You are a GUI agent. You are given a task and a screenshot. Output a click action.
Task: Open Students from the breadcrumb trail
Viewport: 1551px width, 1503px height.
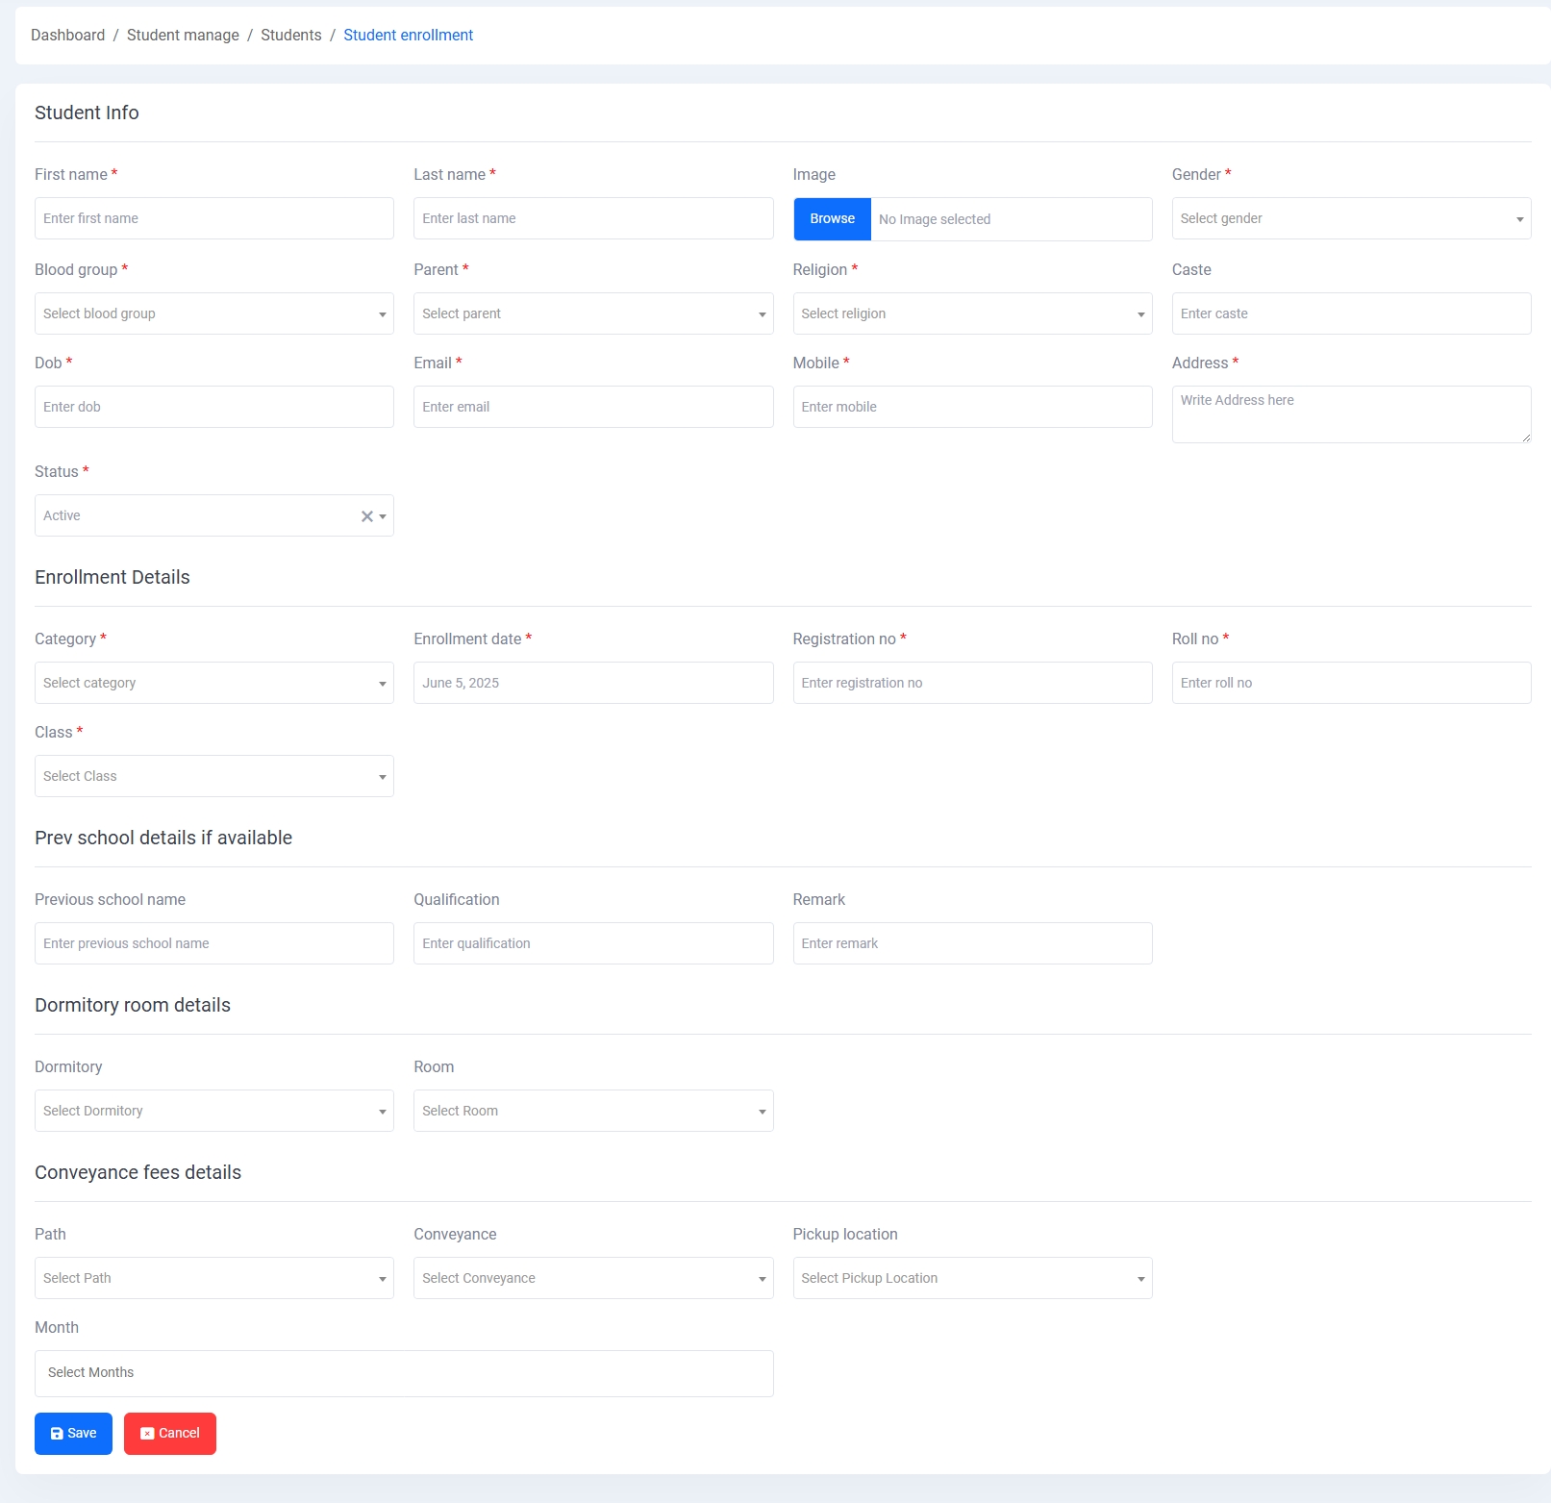pyautogui.click(x=290, y=35)
